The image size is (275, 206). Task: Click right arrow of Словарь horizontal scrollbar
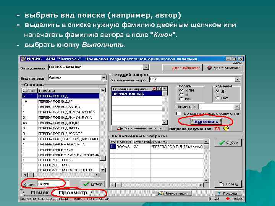click(x=97, y=175)
